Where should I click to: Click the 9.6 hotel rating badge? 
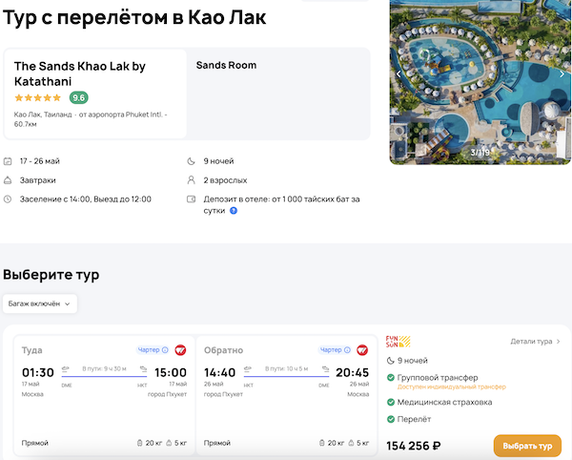(x=78, y=97)
